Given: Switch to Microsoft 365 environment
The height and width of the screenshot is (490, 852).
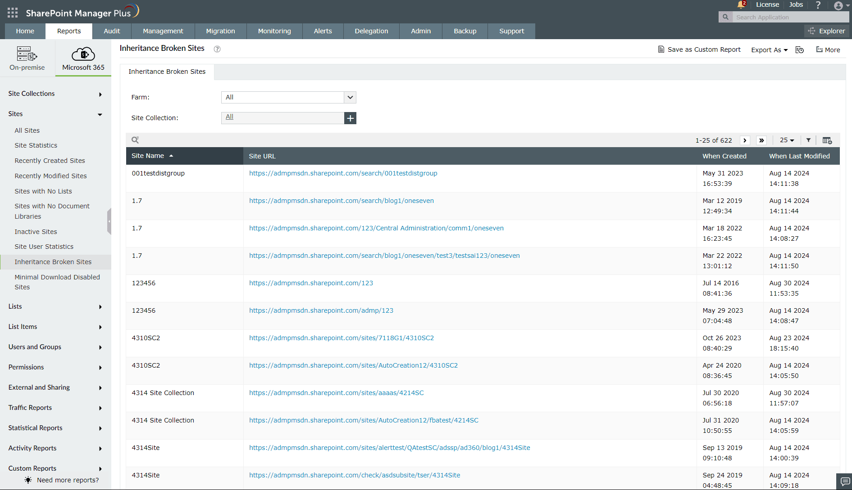Looking at the screenshot, I should click(x=83, y=58).
